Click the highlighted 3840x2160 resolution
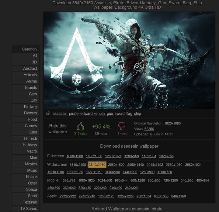 [97, 165]
